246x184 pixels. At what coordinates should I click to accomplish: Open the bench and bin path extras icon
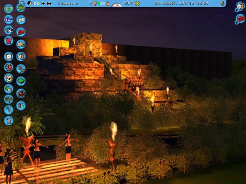click(21, 44)
